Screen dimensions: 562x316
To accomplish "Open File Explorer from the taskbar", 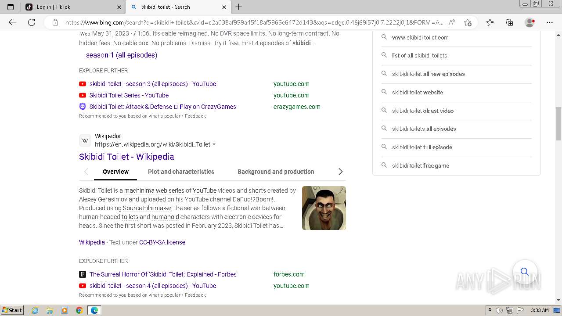I will 50,310.
